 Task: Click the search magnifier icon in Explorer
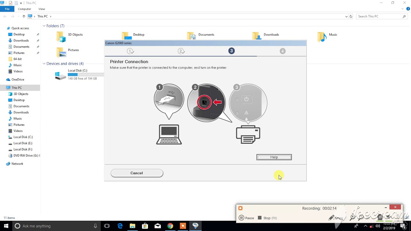(x=404, y=16)
